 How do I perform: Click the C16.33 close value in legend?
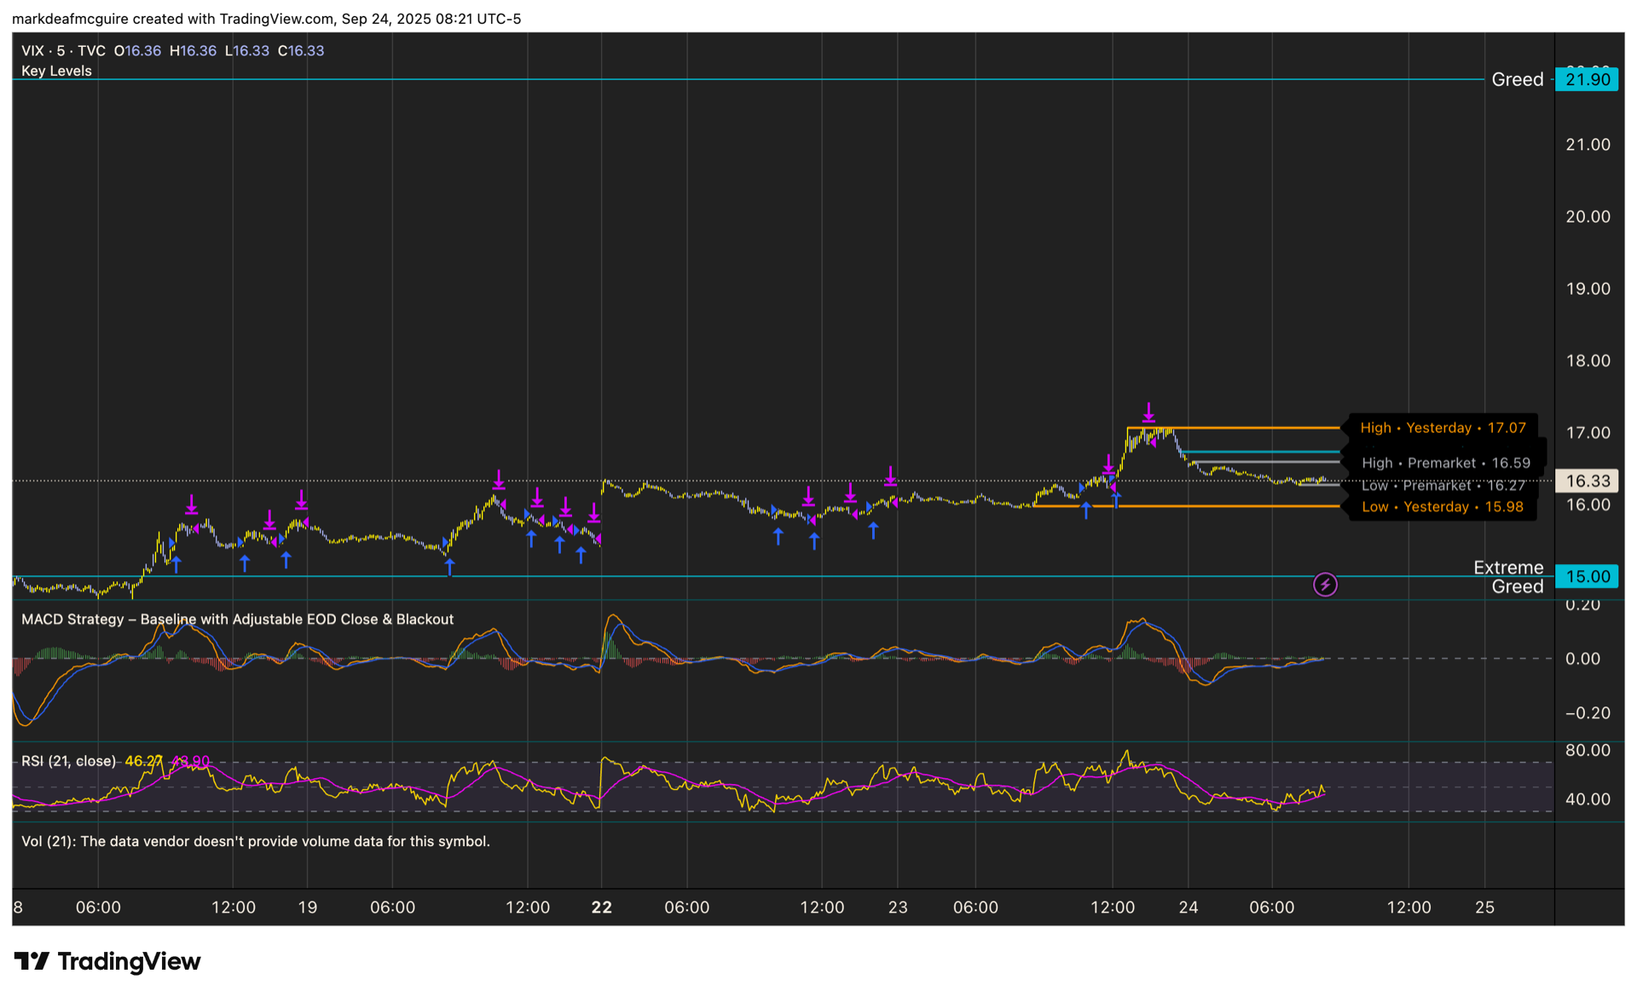[301, 50]
